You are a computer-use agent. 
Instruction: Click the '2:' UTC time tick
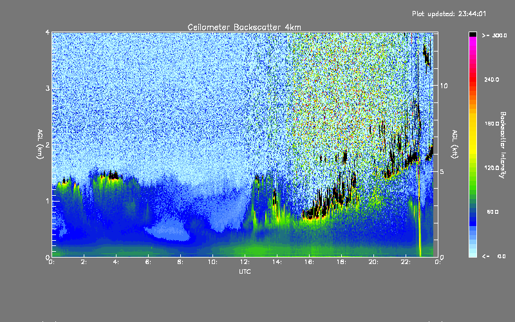[84, 262]
